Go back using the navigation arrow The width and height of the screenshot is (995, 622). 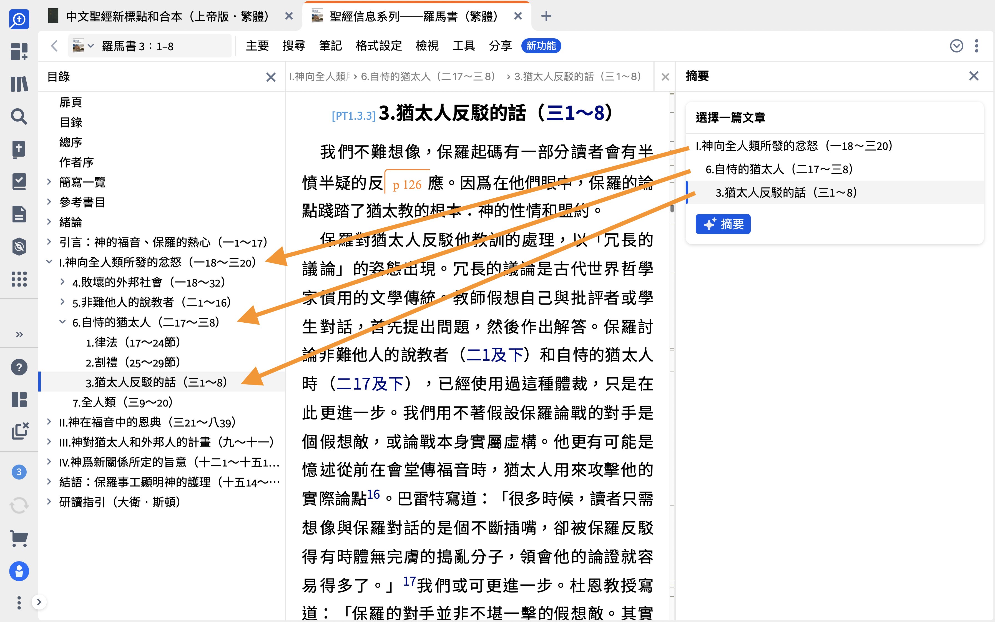(54, 46)
